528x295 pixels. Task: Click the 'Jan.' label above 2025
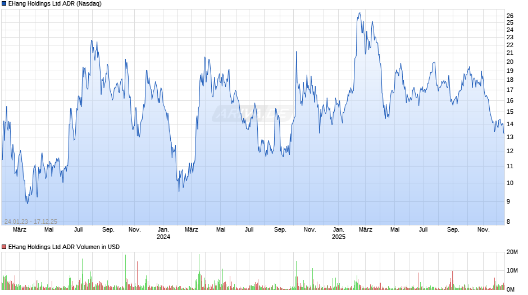338,229
